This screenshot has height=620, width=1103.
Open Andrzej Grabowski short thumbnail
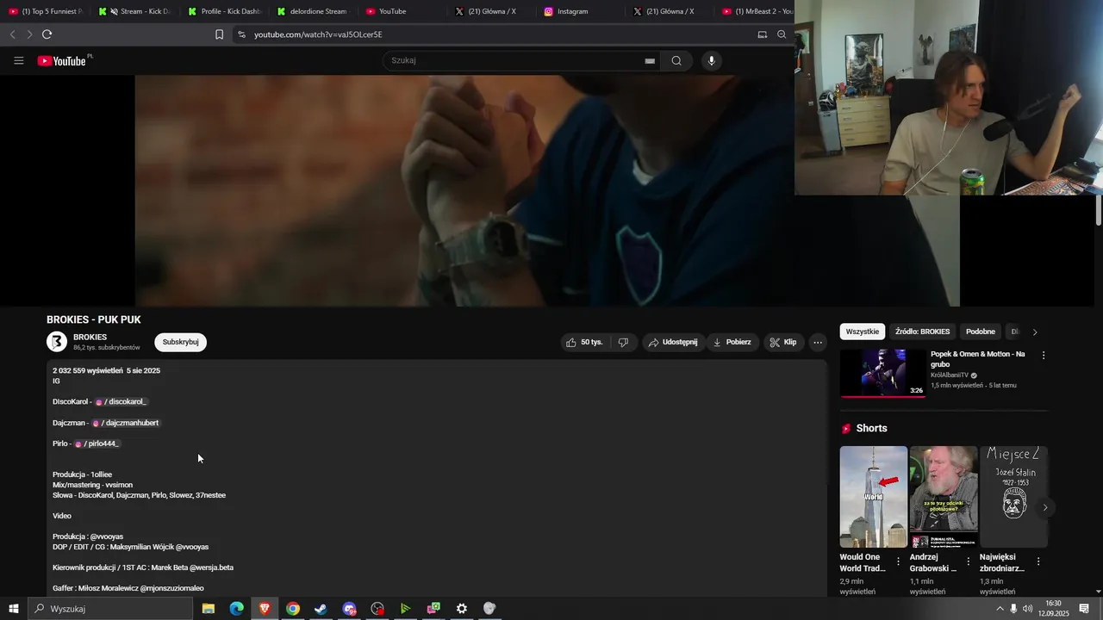click(x=944, y=497)
